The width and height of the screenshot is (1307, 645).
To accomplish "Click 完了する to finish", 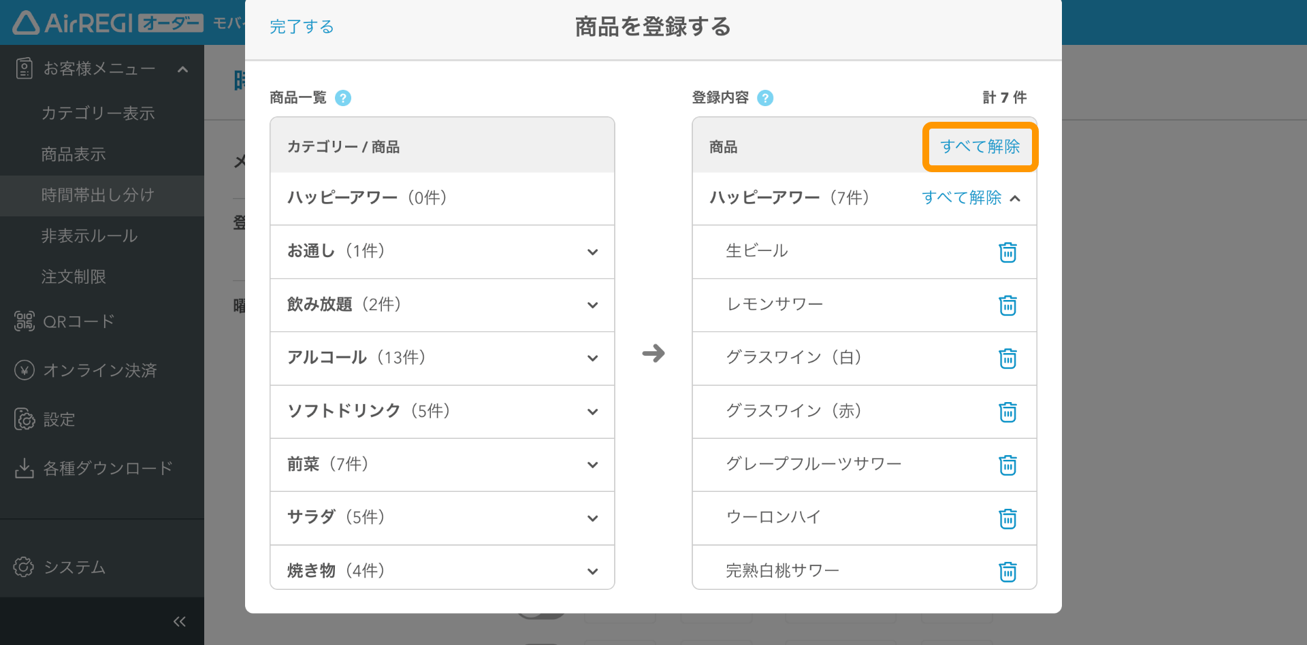I will click(x=302, y=27).
